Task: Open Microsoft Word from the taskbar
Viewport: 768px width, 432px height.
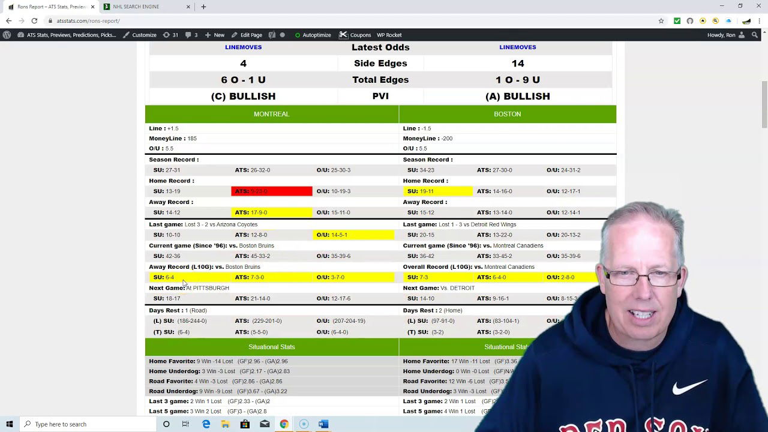Action: 323,424
